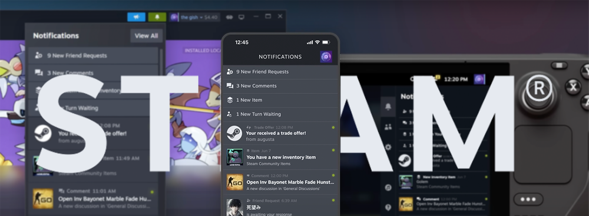The width and height of the screenshot is (589, 216).
Task: Click comments bubble icon on phone list
Action: pos(230,86)
